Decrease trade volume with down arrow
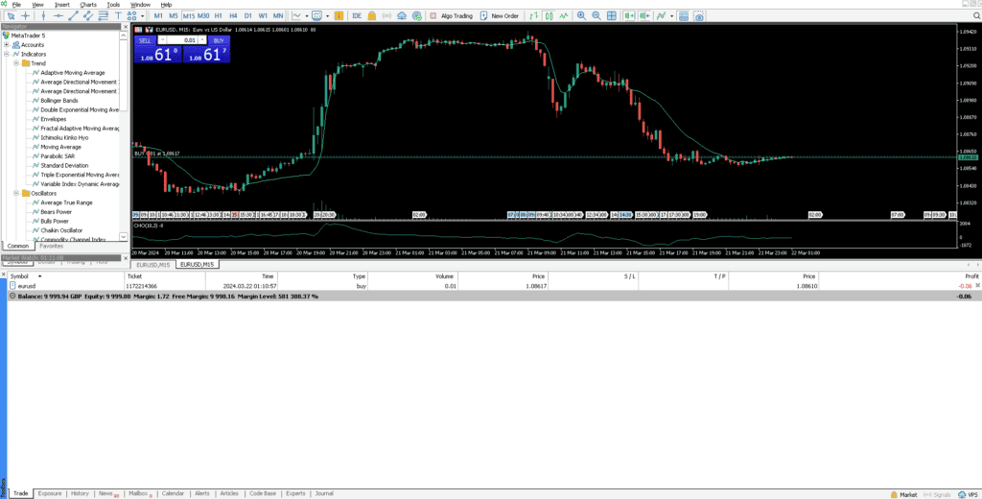 tap(162, 40)
